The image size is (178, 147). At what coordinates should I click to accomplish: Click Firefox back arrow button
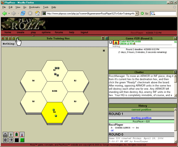(5, 14)
